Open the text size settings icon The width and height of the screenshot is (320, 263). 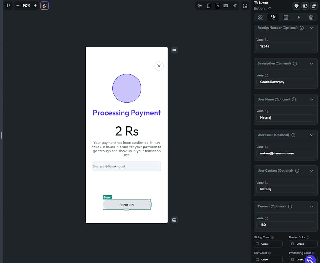click(235, 6)
